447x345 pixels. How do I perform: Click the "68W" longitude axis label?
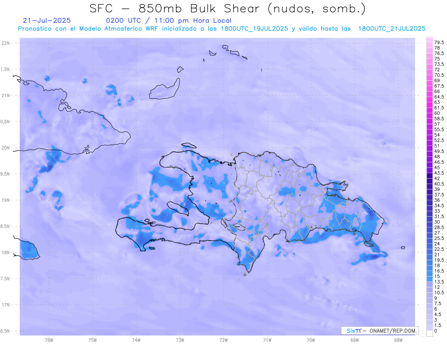point(398,340)
